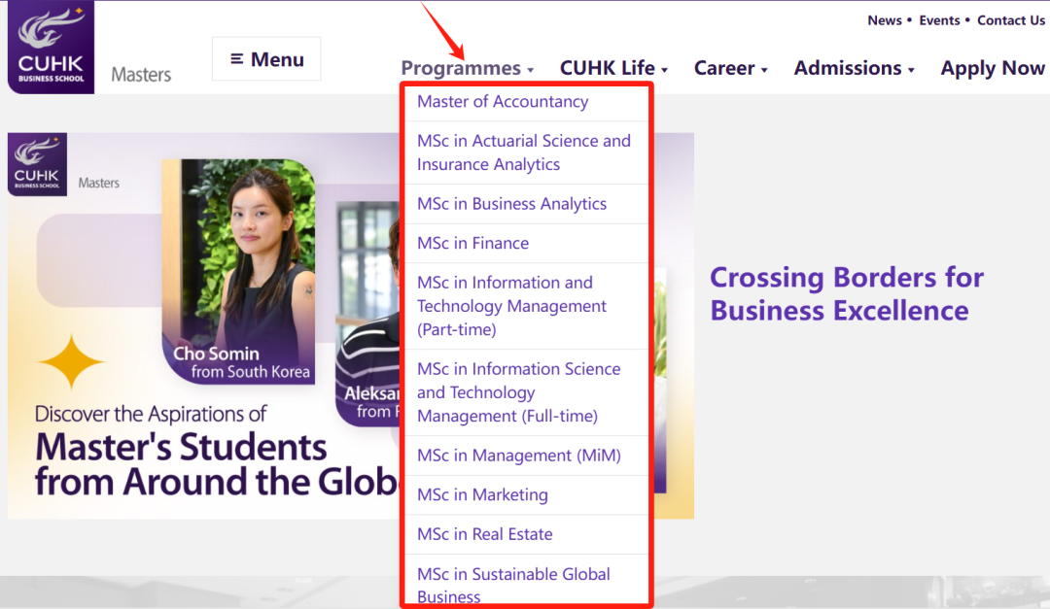Open the Events link
This screenshot has height=609, width=1050.
point(939,20)
